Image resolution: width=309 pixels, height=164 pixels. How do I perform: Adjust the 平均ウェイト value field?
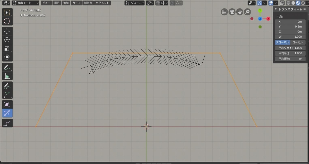pyautogui.click(x=290, y=48)
